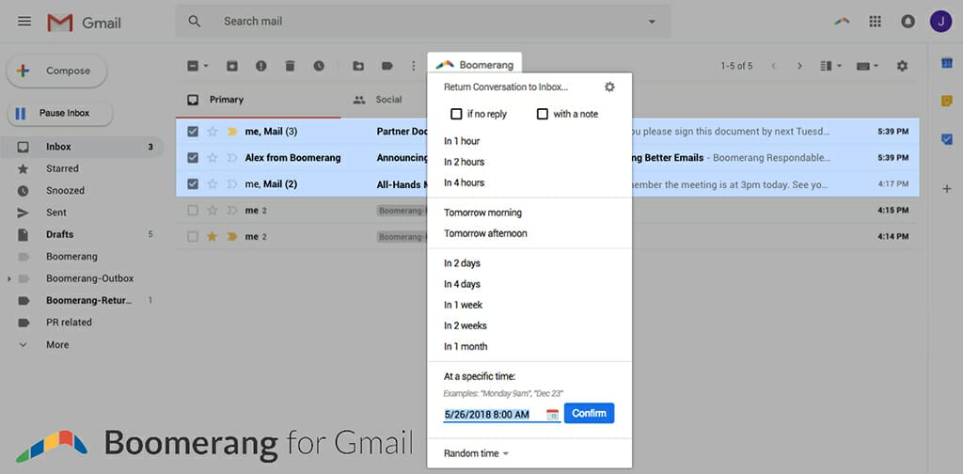This screenshot has height=474, width=963.
Task: Click the Confirm button
Action: pos(589,413)
